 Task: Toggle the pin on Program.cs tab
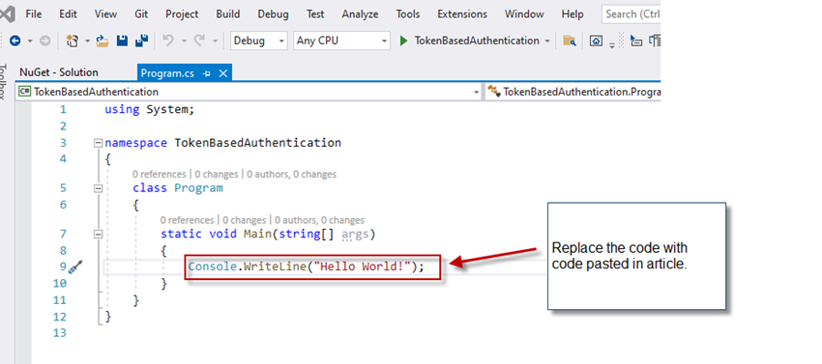[207, 73]
